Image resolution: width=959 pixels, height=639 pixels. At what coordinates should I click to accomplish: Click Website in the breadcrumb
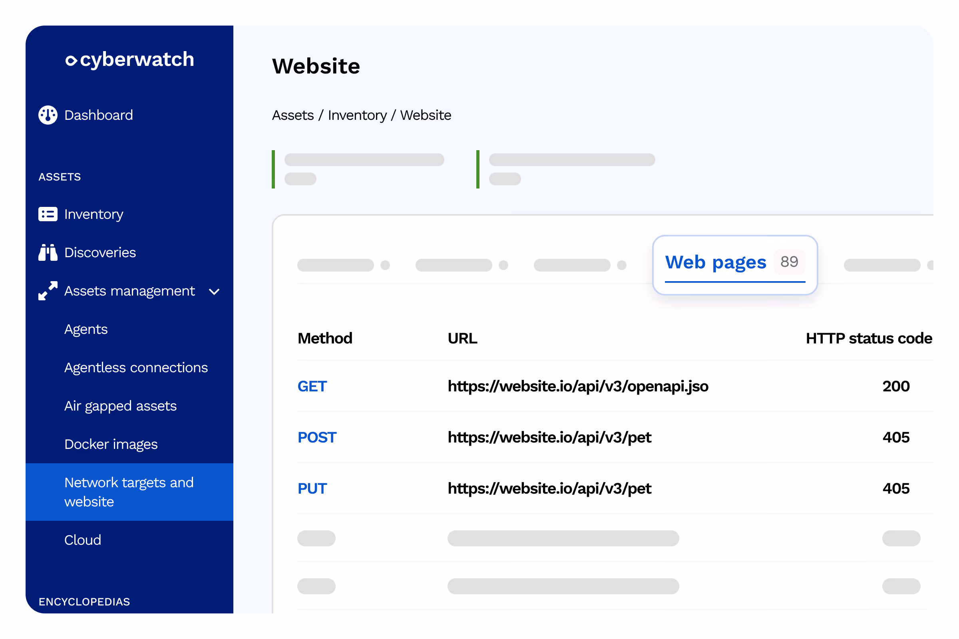coord(426,115)
